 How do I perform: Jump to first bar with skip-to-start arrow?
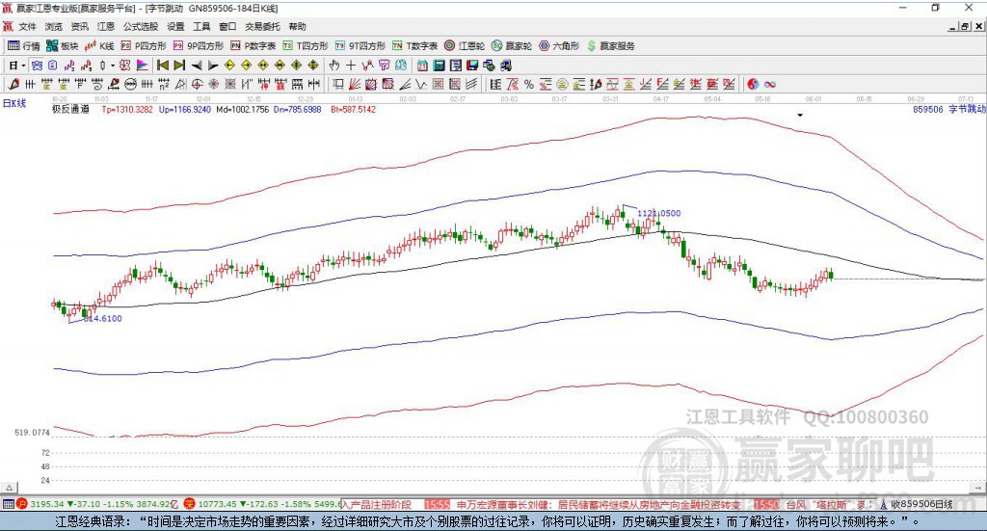point(162,66)
